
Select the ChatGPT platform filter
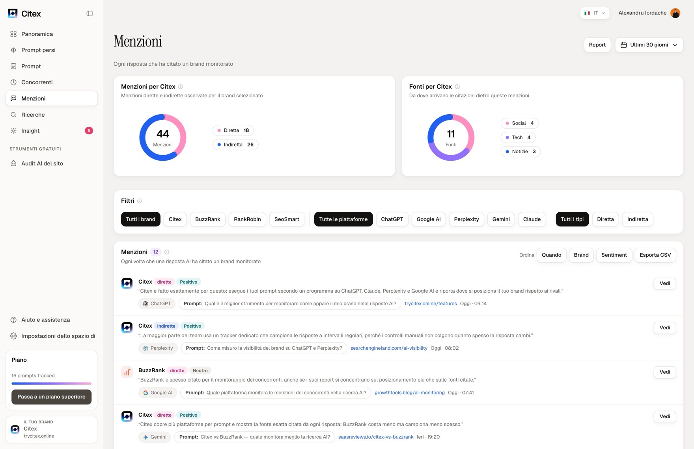tap(392, 219)
